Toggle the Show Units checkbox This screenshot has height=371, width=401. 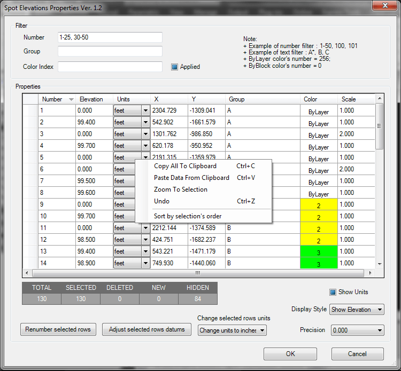[x=333, y=292]
